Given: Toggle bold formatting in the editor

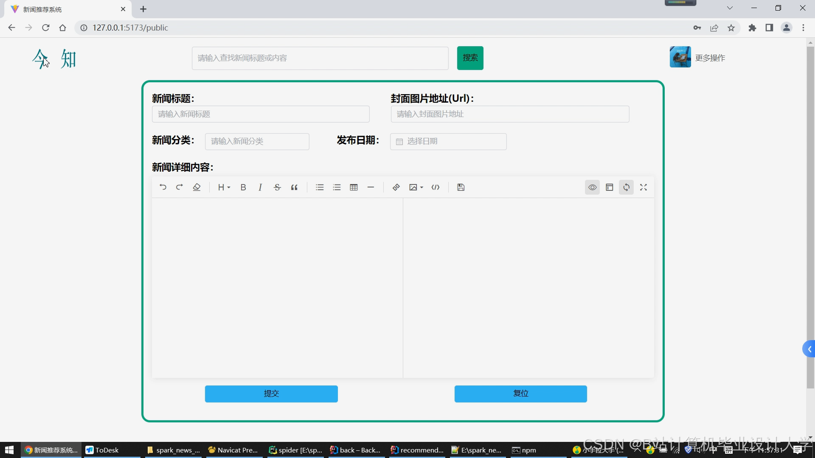Looking at the screenshot, I should (x=243, y=187).
